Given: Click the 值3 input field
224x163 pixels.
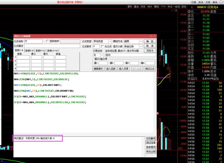Looking at the screenshot, I should (134, 63).
